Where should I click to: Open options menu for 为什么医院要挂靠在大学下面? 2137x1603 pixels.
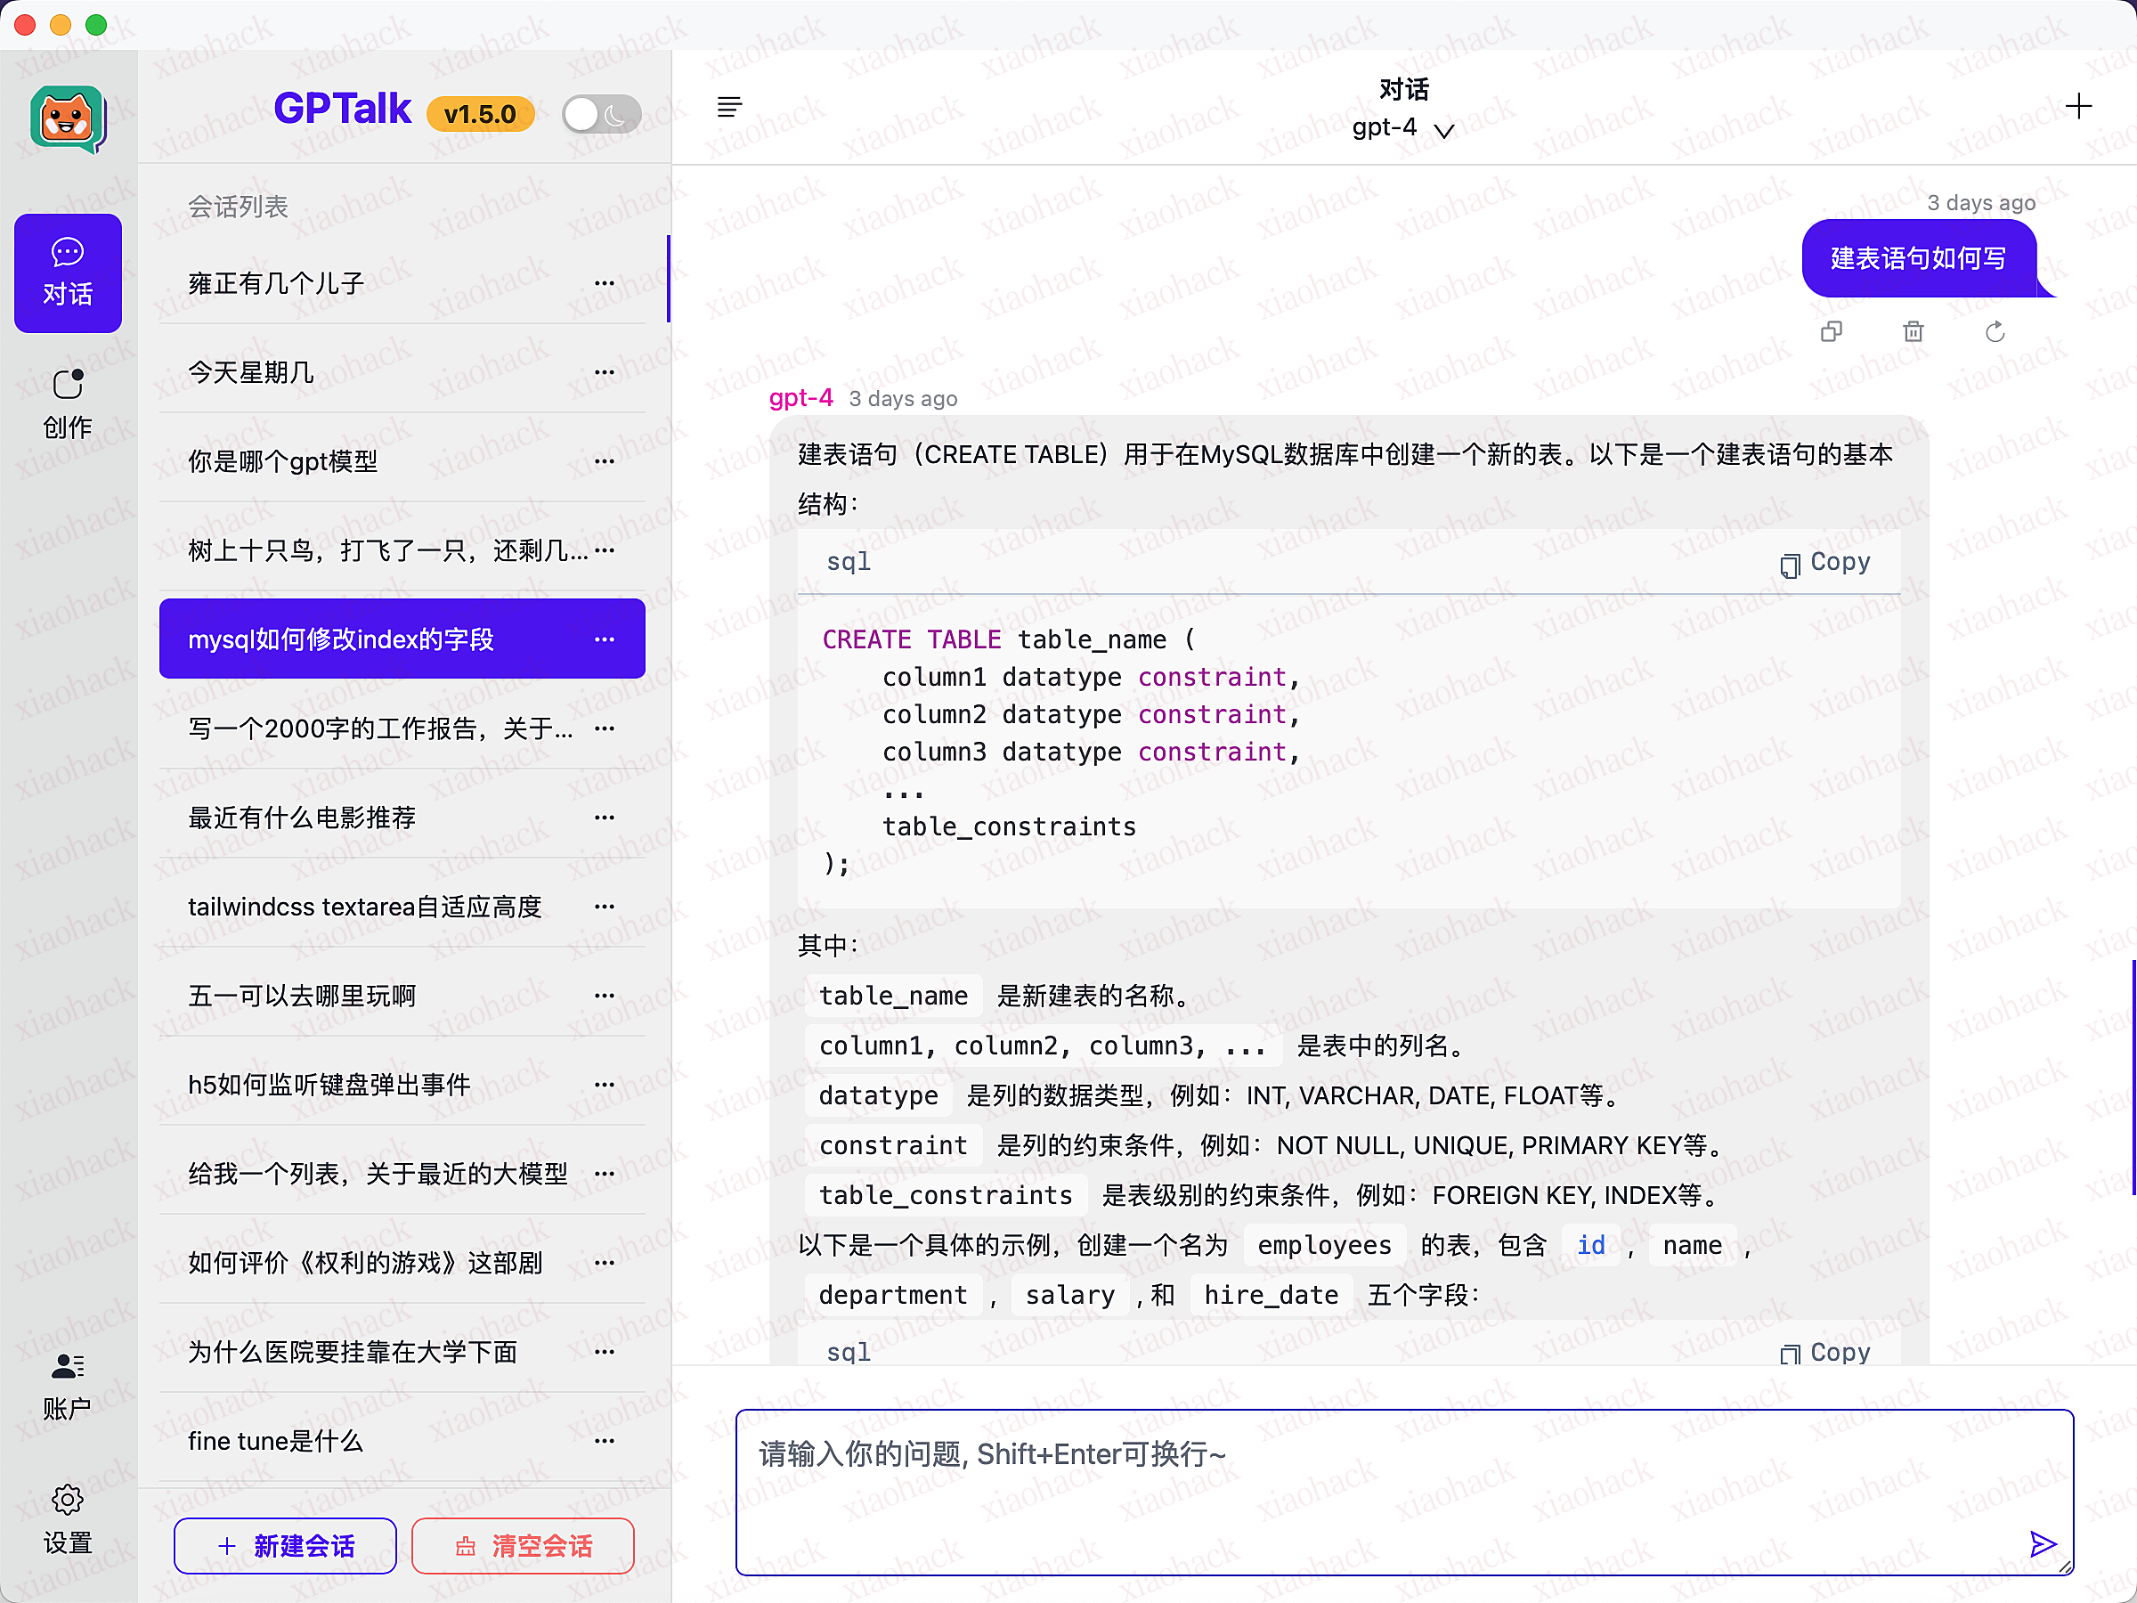605,1351
